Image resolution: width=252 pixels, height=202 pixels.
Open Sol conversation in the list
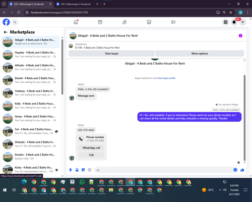tap(30, 131)
